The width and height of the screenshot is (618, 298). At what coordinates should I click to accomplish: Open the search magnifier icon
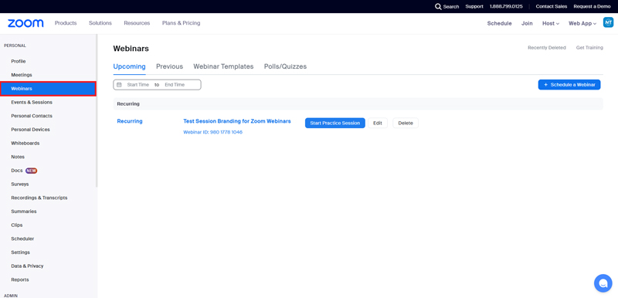click(438, 7)
